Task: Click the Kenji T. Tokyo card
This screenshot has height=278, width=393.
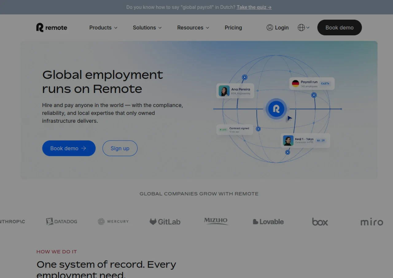Action: [305, 141]
